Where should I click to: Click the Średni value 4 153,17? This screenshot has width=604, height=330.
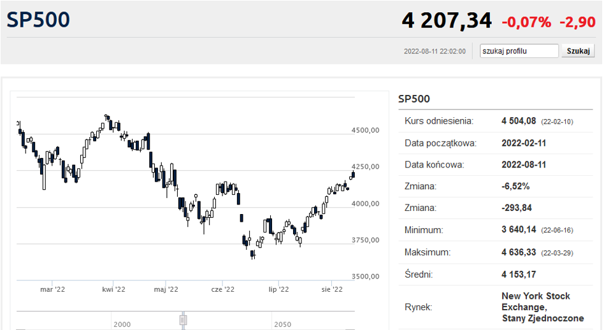tap(519, 275)
